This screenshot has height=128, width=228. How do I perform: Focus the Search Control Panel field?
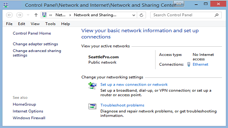[186, 15]
